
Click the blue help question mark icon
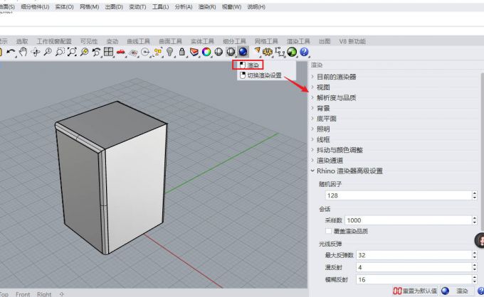click(304, 52)
